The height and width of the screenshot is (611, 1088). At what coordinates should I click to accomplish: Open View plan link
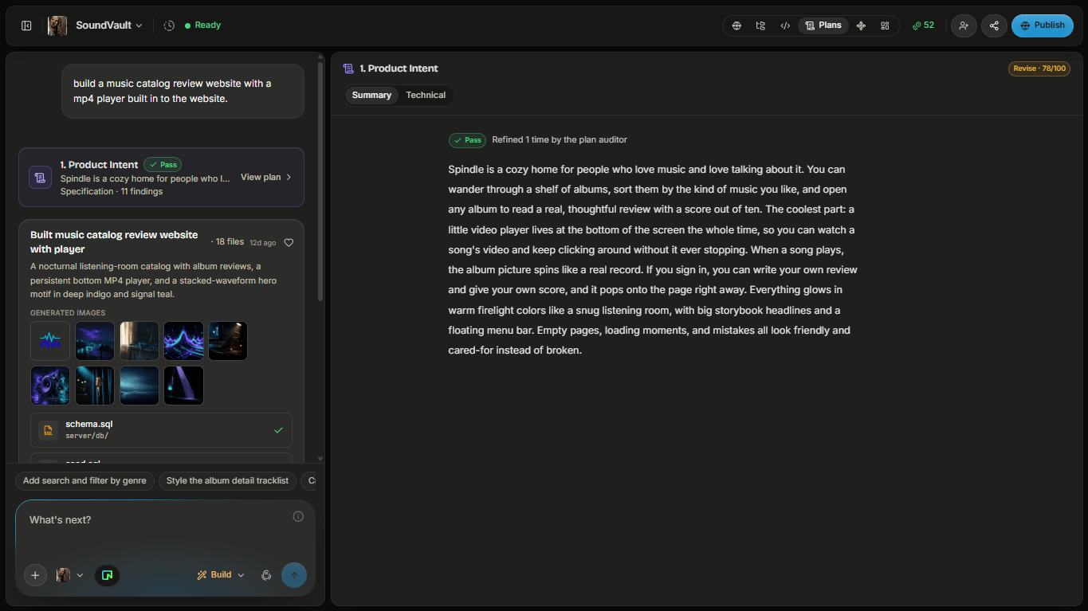pos(266,177)
